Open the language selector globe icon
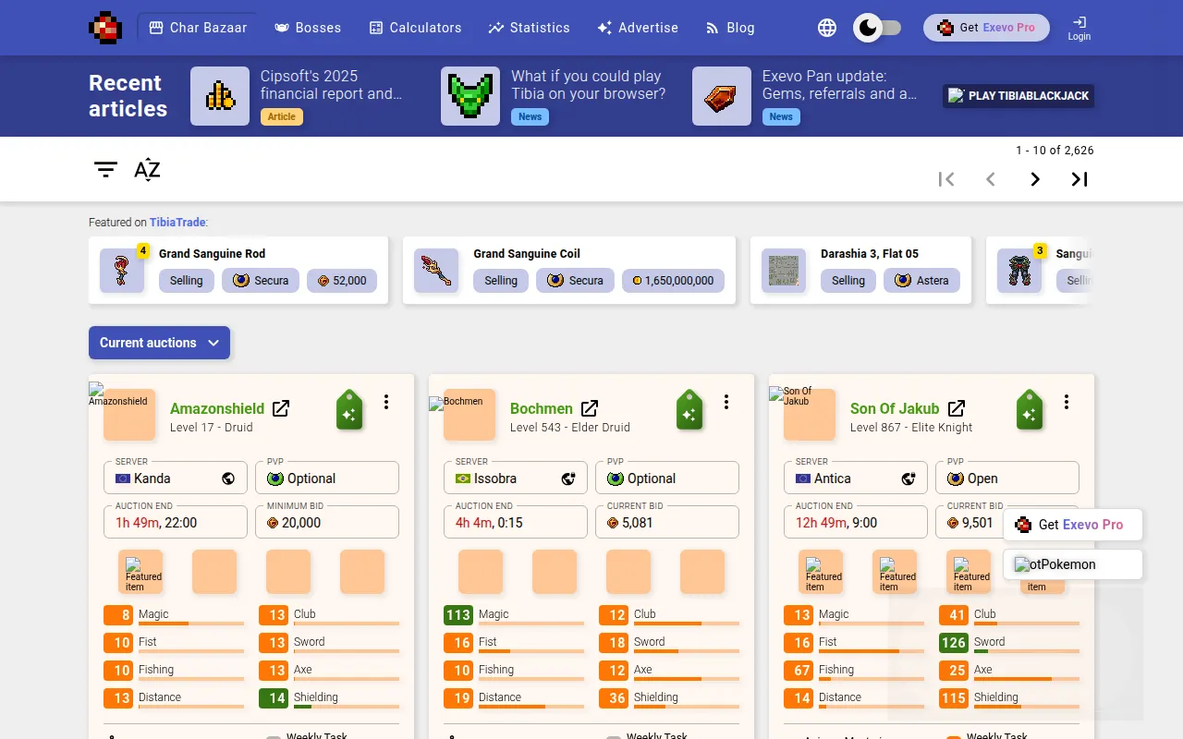Viewport: 1183px width, 739px height. pos(827,28)
